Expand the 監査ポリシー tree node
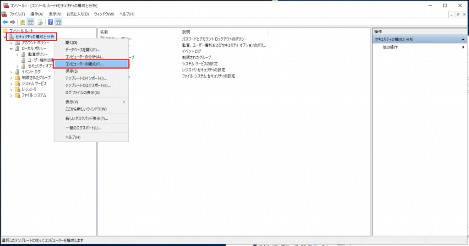This screenshot has height=246, width=469. pos(17,54)
